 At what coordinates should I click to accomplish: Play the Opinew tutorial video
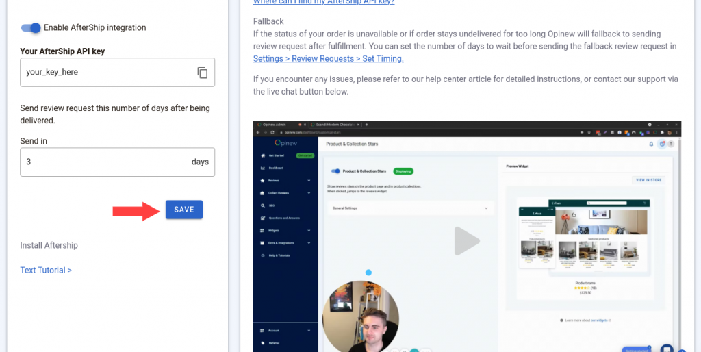point(467,241)
